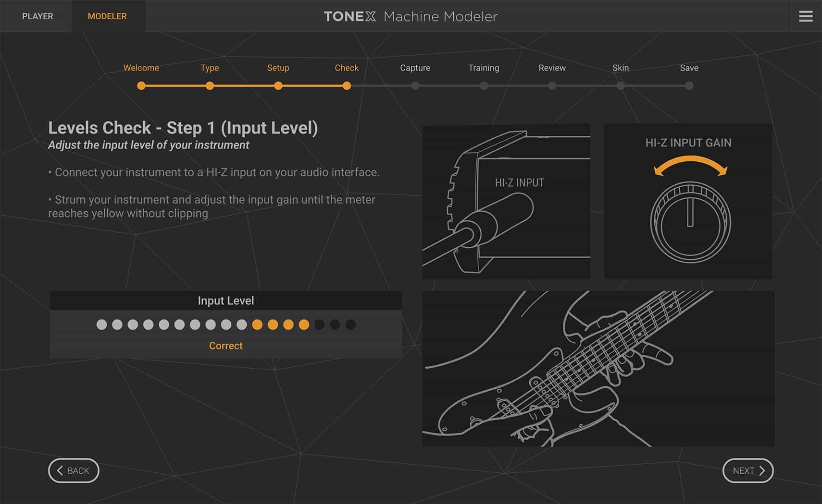Select the Capture step dot

point(415,86)
